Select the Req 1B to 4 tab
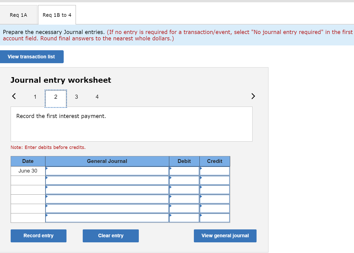This screenshot has height=253, width=354. pyautogui.click(x=57, y=15)
